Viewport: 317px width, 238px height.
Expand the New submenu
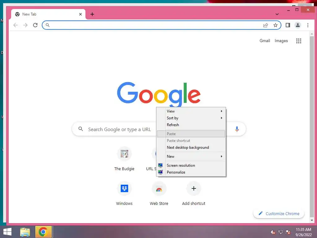(x=191, y=156)
